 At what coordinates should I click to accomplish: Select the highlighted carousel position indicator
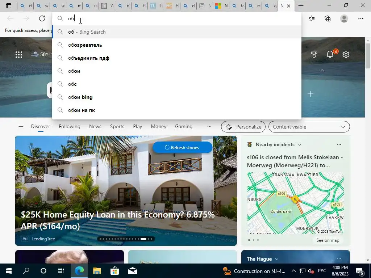pyautogui.click(x=143, y=239)
